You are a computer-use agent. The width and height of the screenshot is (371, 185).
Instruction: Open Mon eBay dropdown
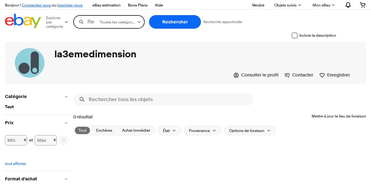pyautogui.click(x=324, y=5)
